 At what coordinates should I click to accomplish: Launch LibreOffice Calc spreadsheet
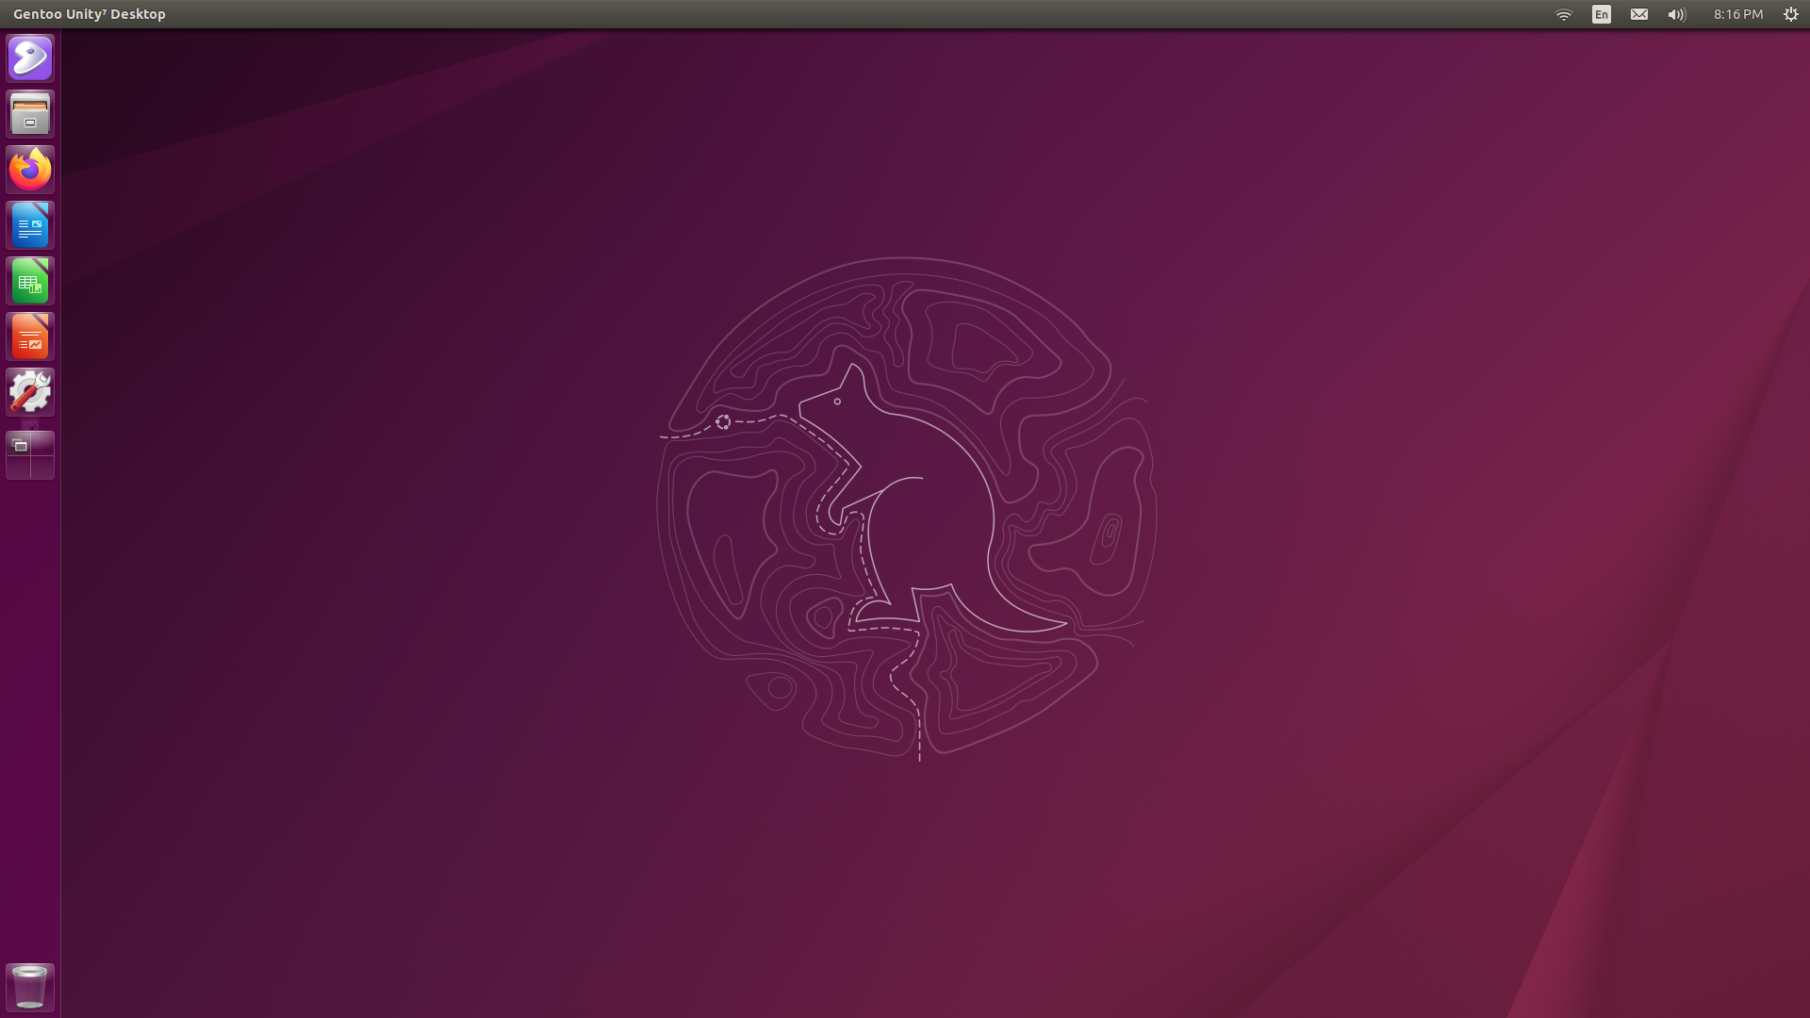tap(30, 281)
